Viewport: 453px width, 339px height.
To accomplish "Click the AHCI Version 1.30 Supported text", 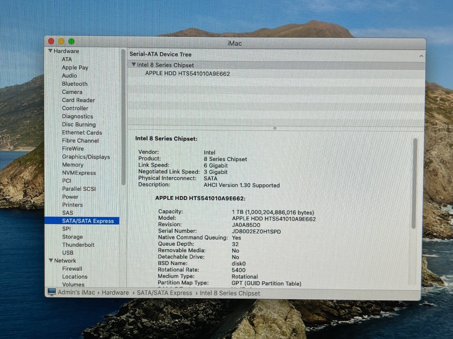I will [x=242, y=185].
